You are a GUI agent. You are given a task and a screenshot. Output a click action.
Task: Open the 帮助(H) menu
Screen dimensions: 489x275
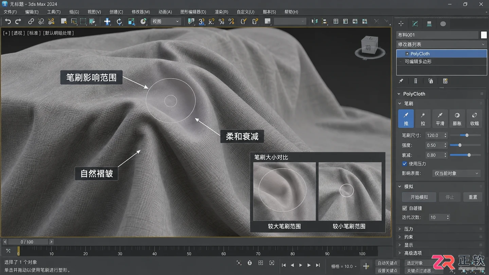291,12
